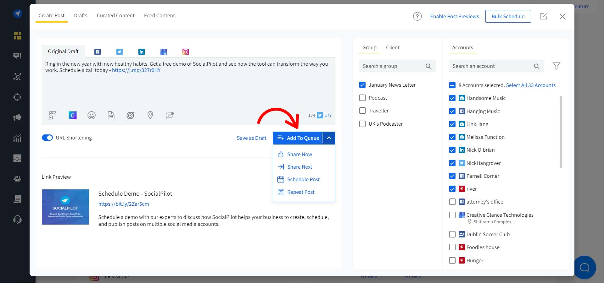This screenshot has height=283, width=604.
Task: Open the Canva design integration
Action: tap(73, 115)
